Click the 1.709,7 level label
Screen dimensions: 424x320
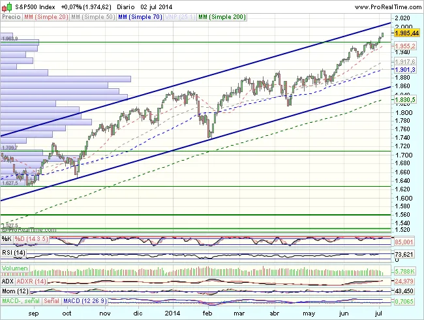point(10,148)
